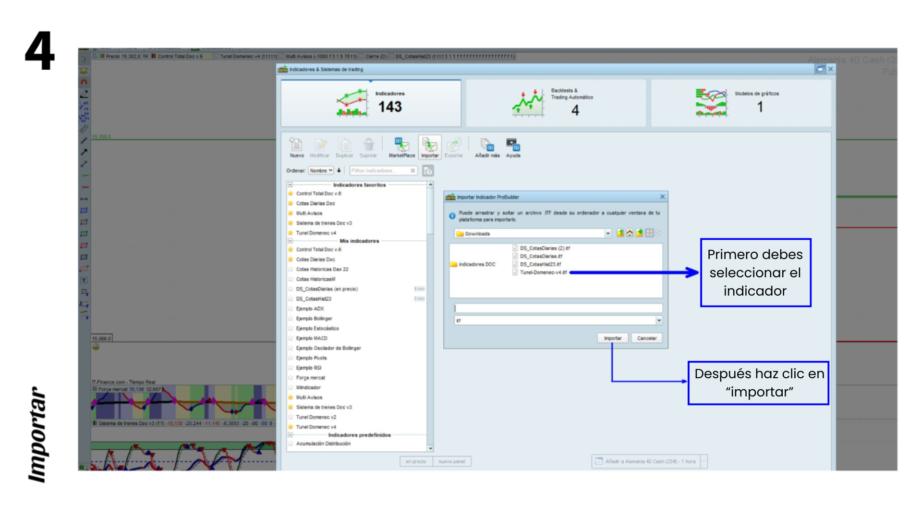This screenshot has height=519, width=922.
Task: Unstar Cotas Diarias Doc under Mis indicadores
Action: click(x=291, y=259)
